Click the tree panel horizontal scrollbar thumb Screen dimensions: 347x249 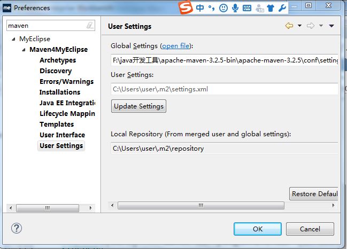pyautogui.click(x=48, y=208)
